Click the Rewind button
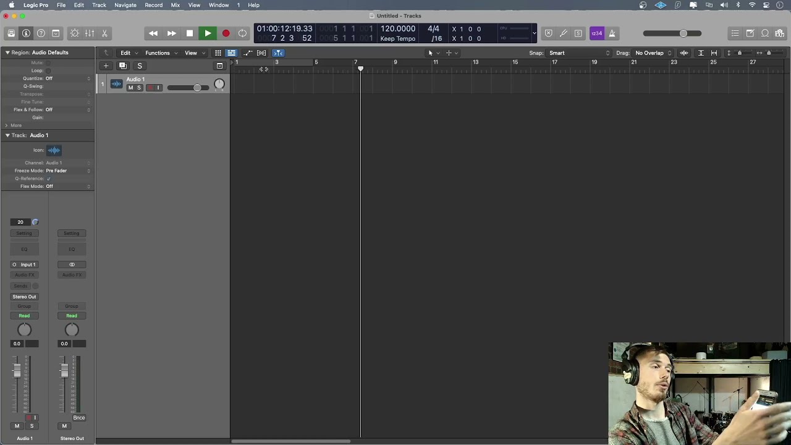The width and height of the screenshot is (791, 445). tap(153, 33)
